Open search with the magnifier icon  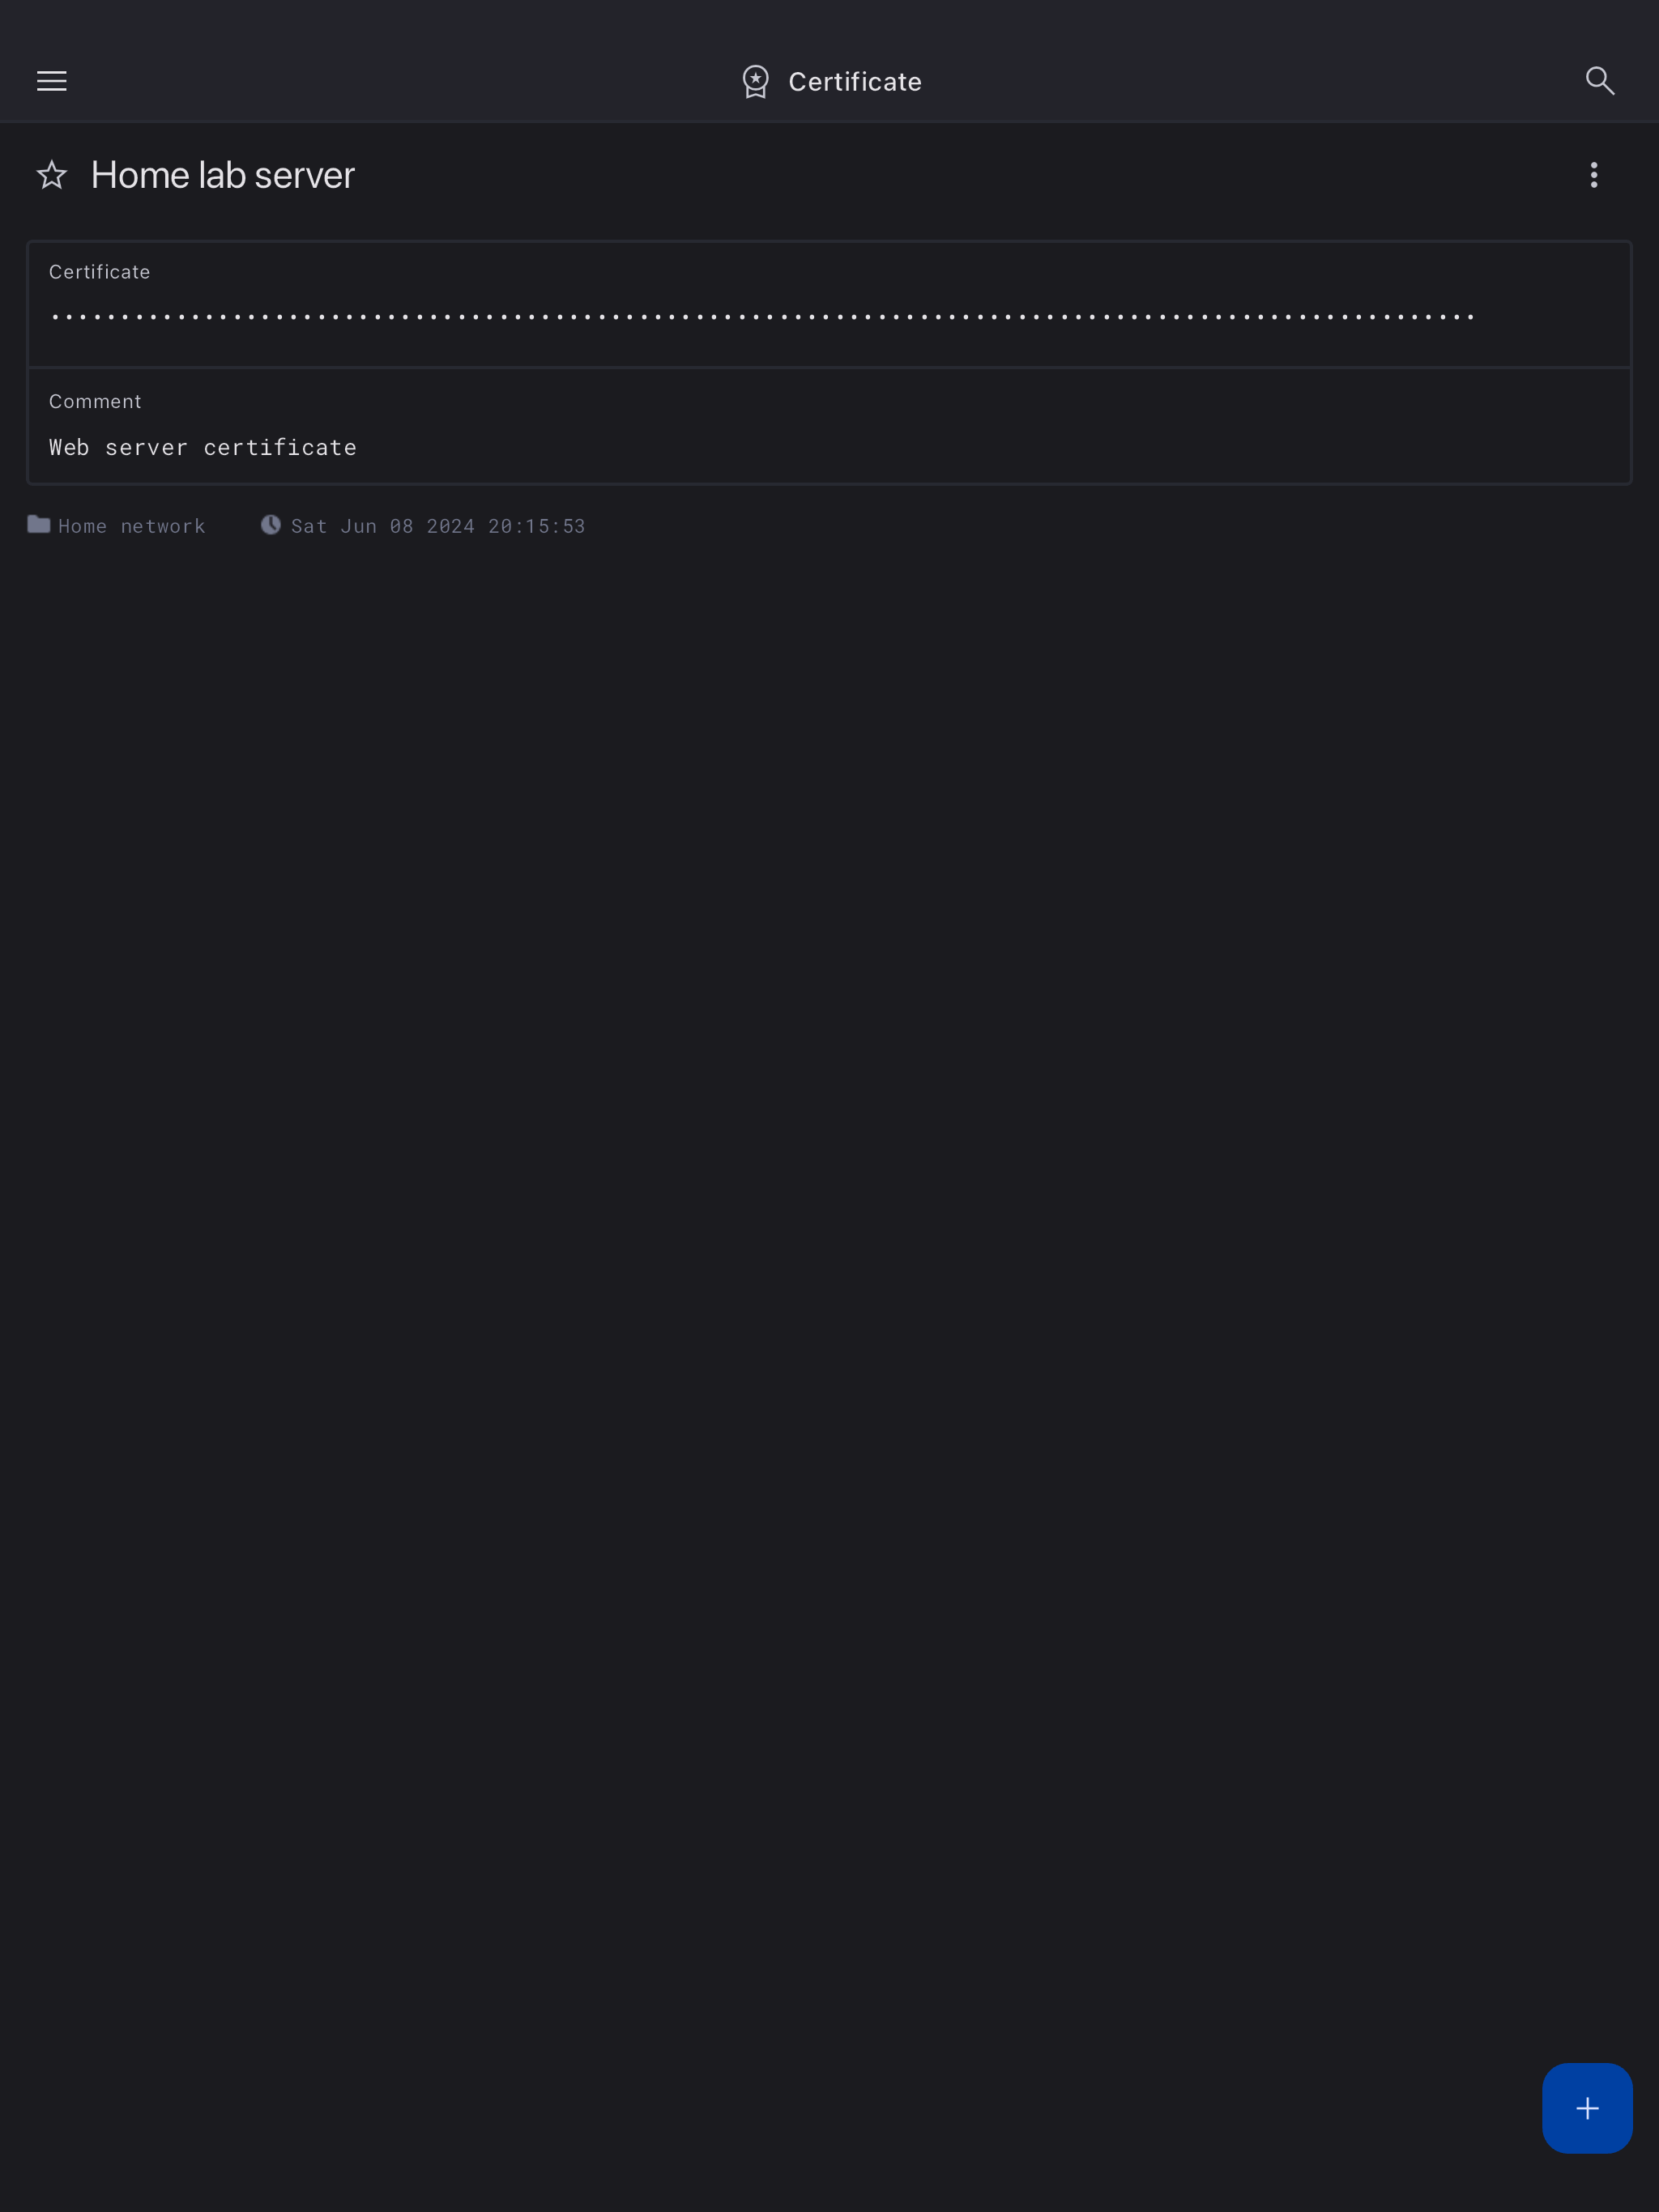1600,81
